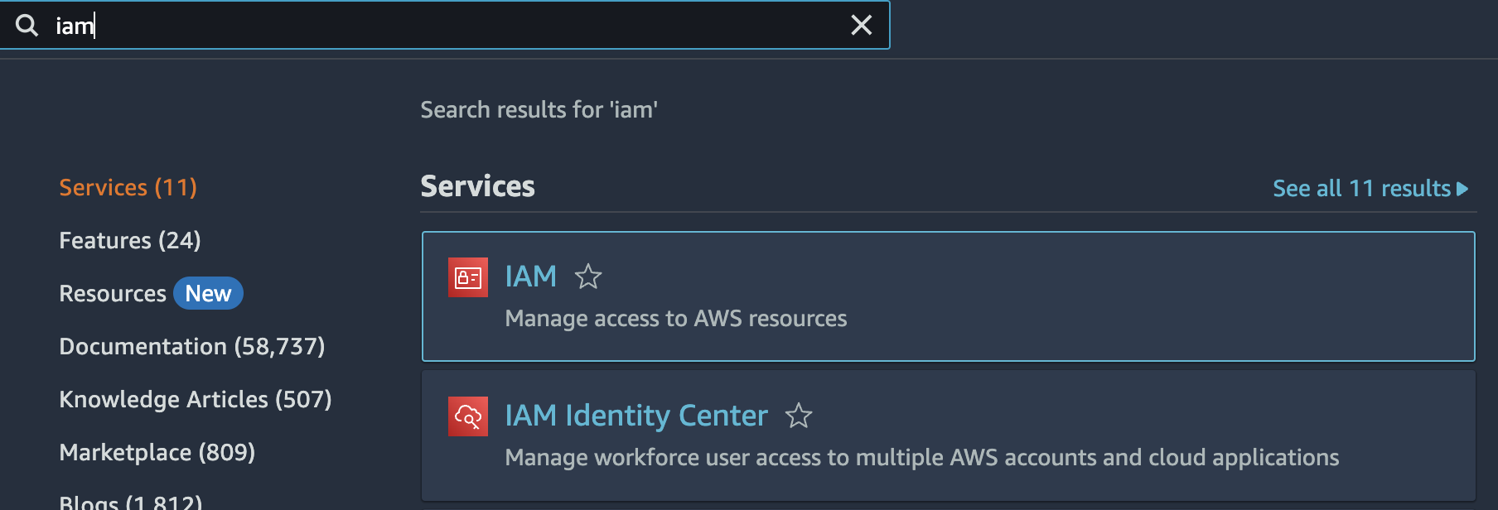Select the red cloud icon for IAM Identity Center
This screenshot has width=1498, height=510.
coord(467,416)
